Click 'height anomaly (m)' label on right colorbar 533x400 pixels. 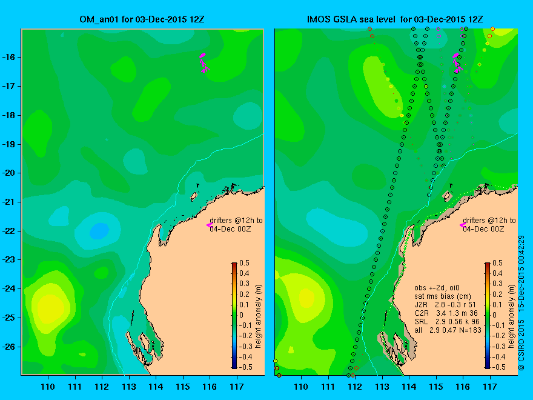pyautogui.click(x=512, y=316)
